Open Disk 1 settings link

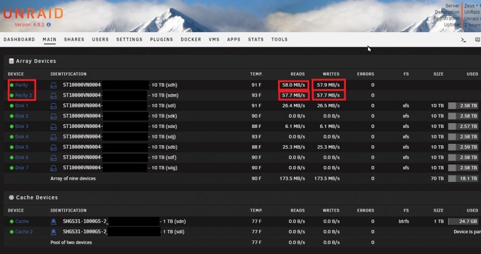pyautogui.click(x=22, y=105)
